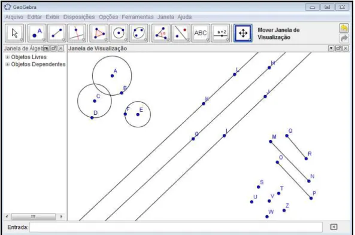Click point K on the line
Viewport: 355px width, 235px height.
coord(204,104)
